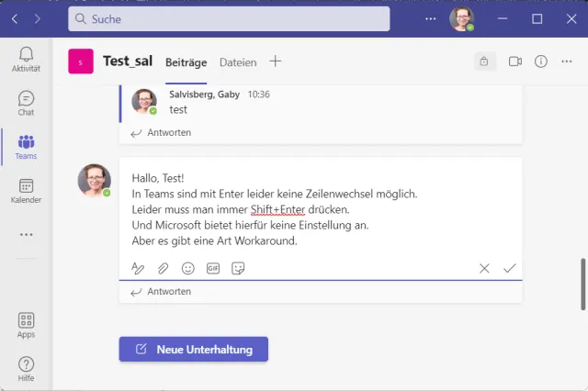
Task: Click the Suche search field
Action: pyautogui.click(x=229, y=18)
